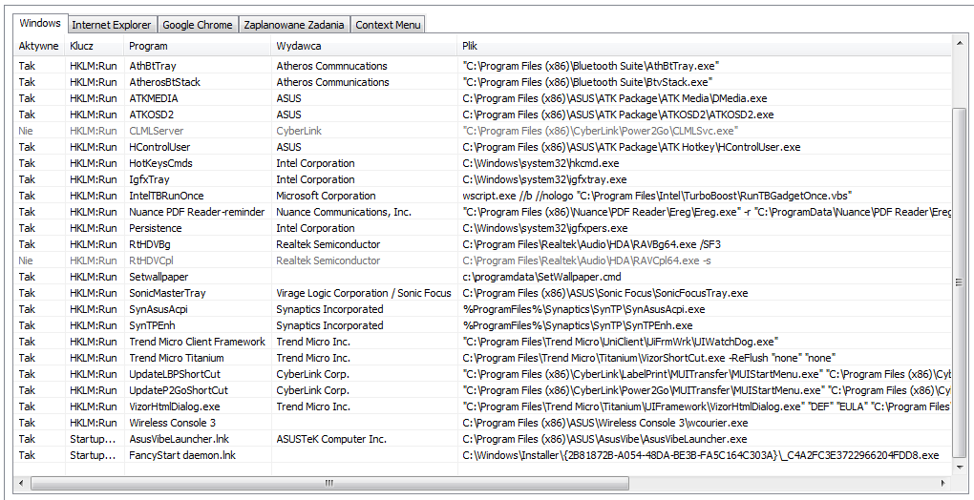974x500 pixels.
Task: Select the Setwallpaper entry
Action: coord(482,277)
